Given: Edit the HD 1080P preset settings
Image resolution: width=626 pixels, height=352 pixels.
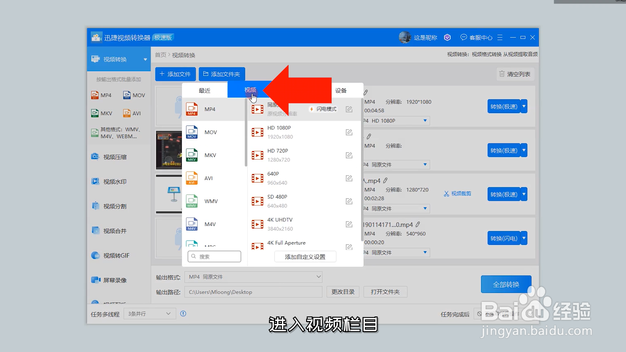Looking at the screenshot, I should pyautogui.click(x=349, y=132).
